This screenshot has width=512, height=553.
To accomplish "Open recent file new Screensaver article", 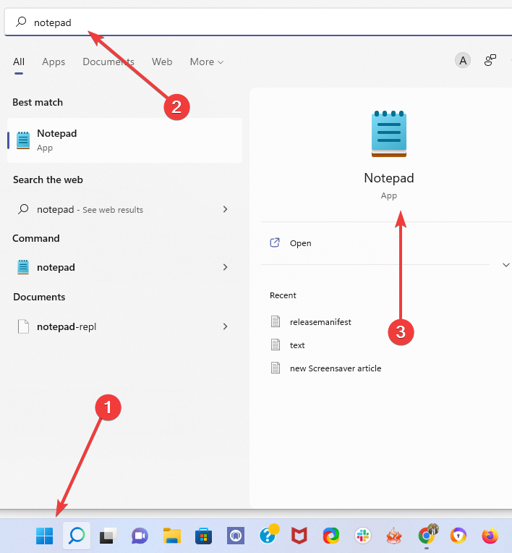I will 336,368.
